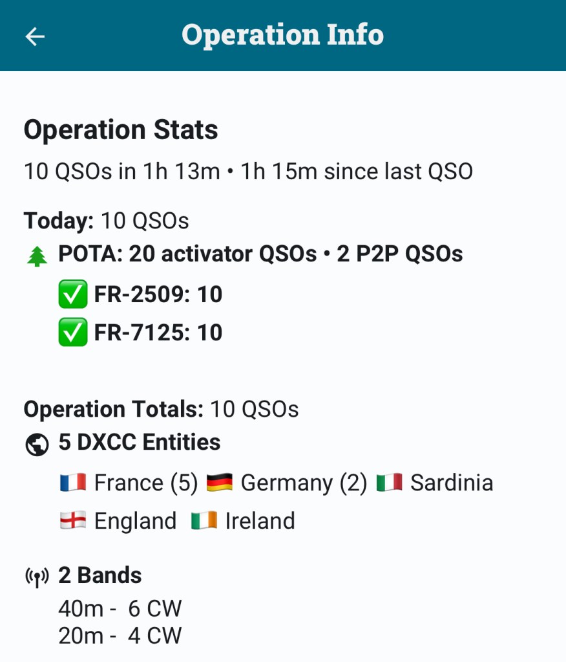Tap the 2 Bands label
Viewport: 566px width, 662px height.
100,575
